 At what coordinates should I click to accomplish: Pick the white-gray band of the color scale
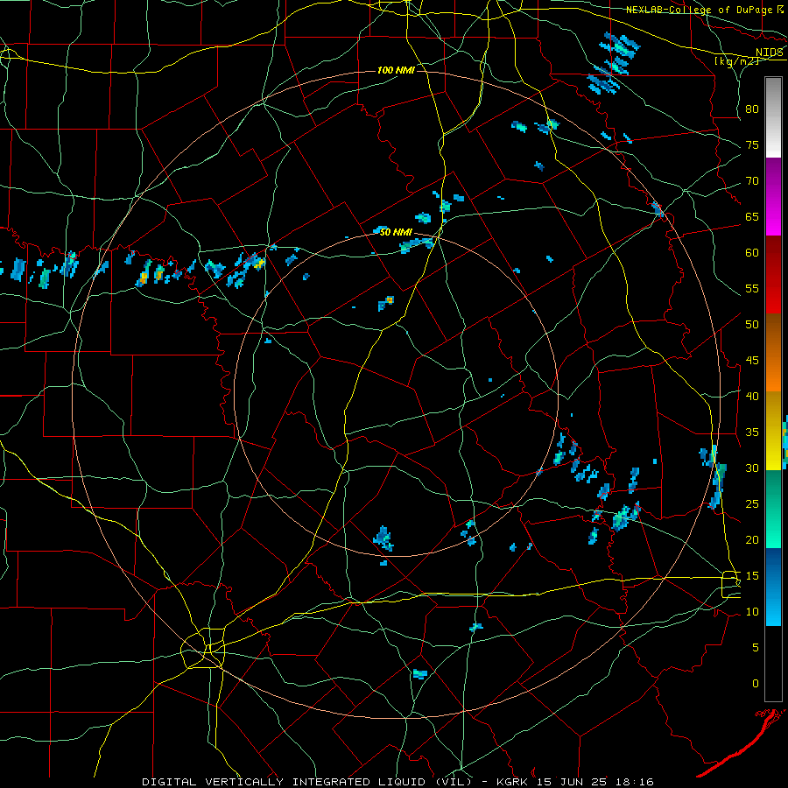click(x=773, y=117)
